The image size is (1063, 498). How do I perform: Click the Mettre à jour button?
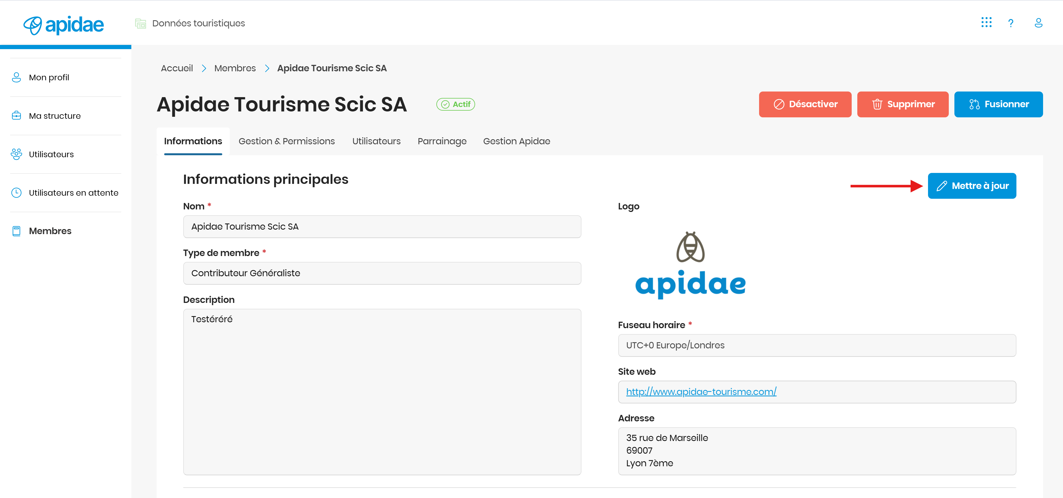tap(972, 186)
